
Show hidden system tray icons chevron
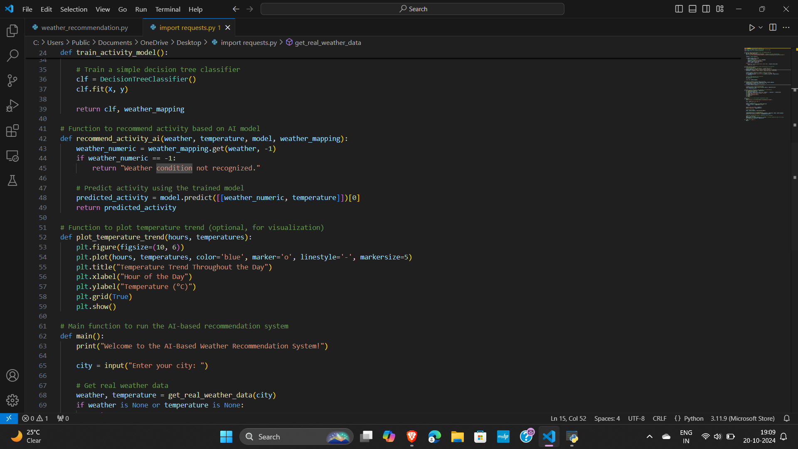click(649, 437)
